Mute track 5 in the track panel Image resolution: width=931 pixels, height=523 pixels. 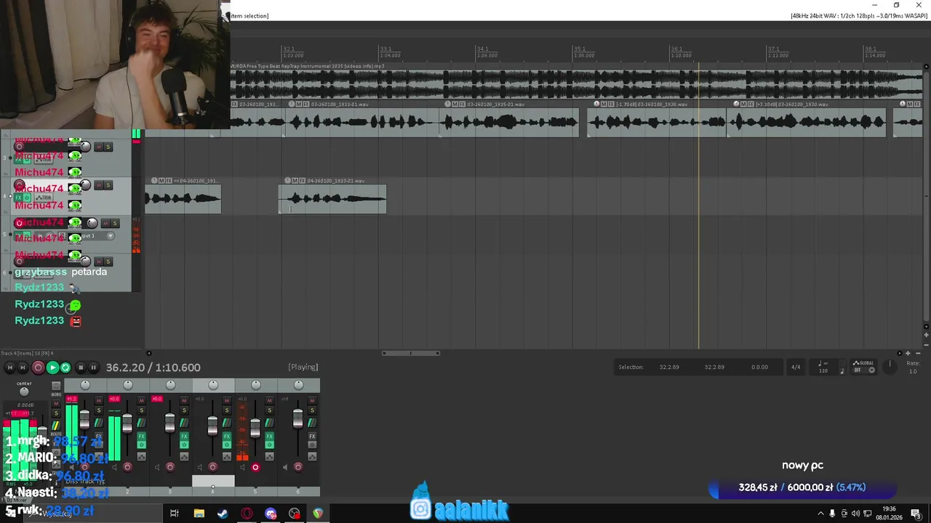tap(105, 223)
